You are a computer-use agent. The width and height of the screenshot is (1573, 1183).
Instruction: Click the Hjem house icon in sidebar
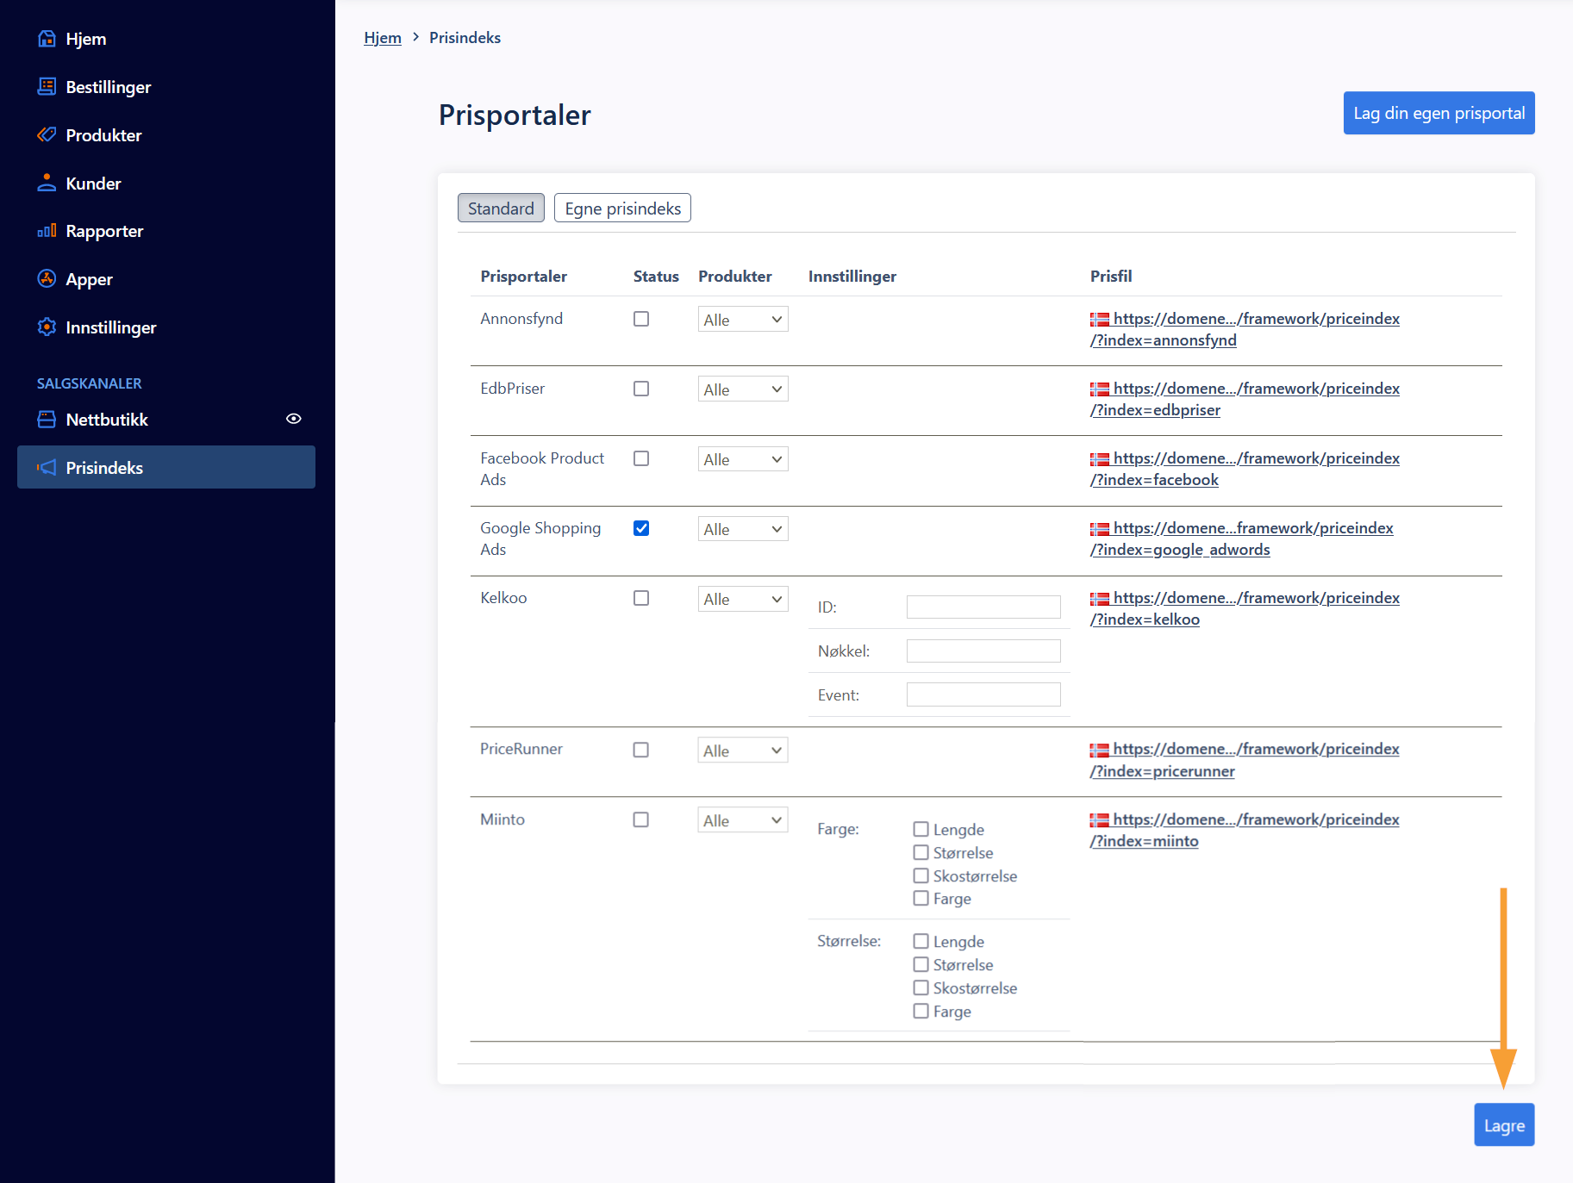click(47, 39)
